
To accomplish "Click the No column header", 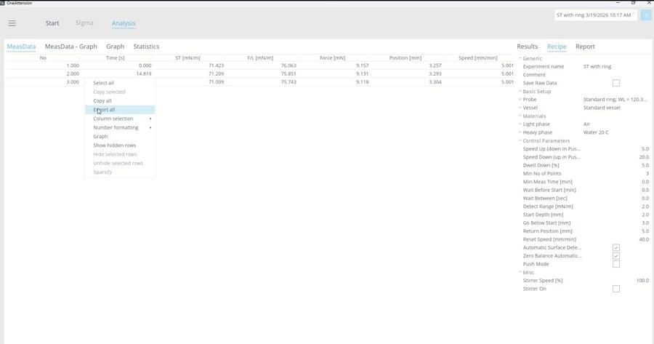I will click(43, 58).
